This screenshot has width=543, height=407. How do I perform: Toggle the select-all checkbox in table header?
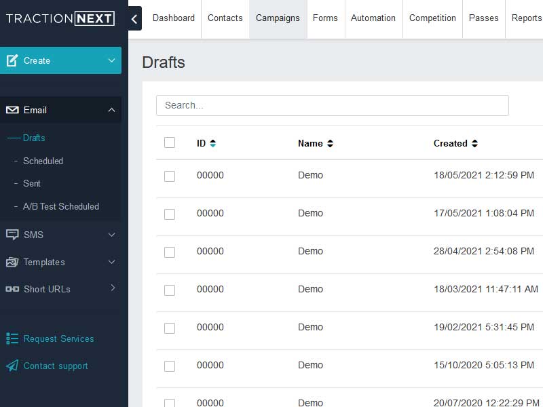[x=170, y=142]
